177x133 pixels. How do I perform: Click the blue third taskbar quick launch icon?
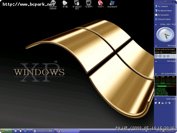coord(25,131)
